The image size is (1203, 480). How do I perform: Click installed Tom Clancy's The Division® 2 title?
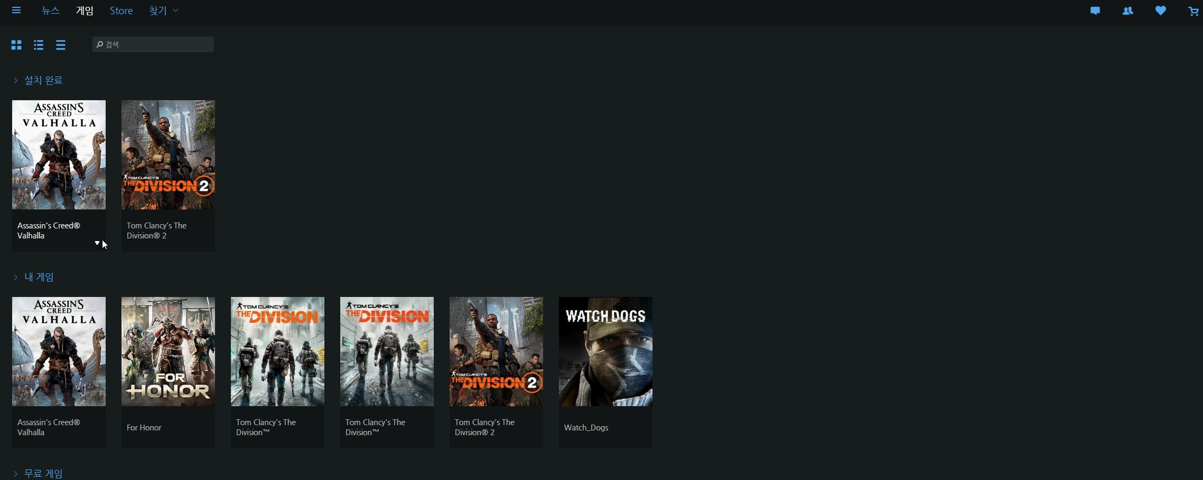pos(156,231)
